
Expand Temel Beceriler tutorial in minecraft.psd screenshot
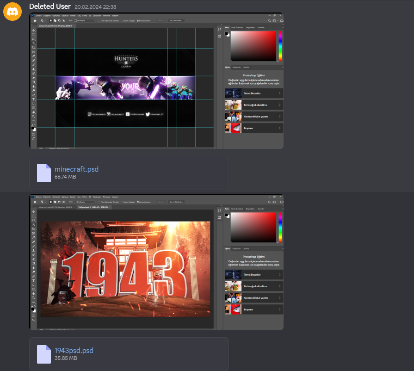coord(254,93)
